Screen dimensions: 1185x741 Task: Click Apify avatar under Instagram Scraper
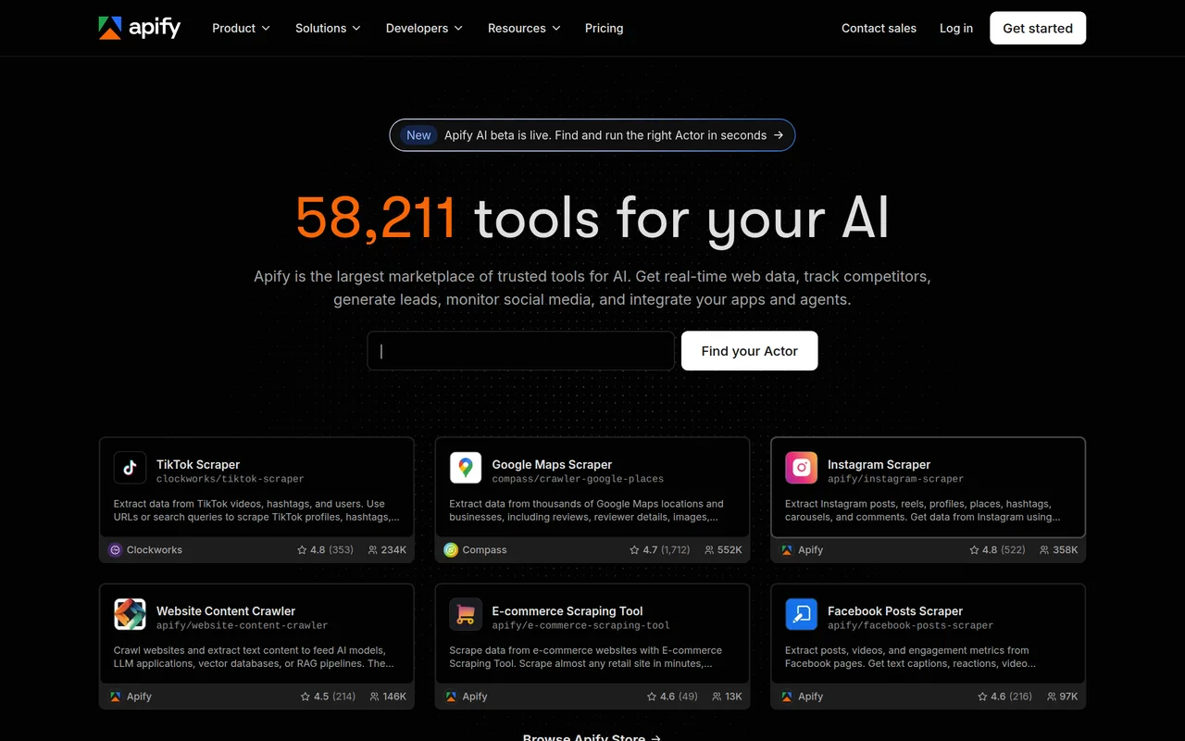pyautogui.click(x=787, y=550)
